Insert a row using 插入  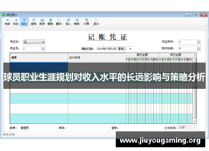point(68,22)
